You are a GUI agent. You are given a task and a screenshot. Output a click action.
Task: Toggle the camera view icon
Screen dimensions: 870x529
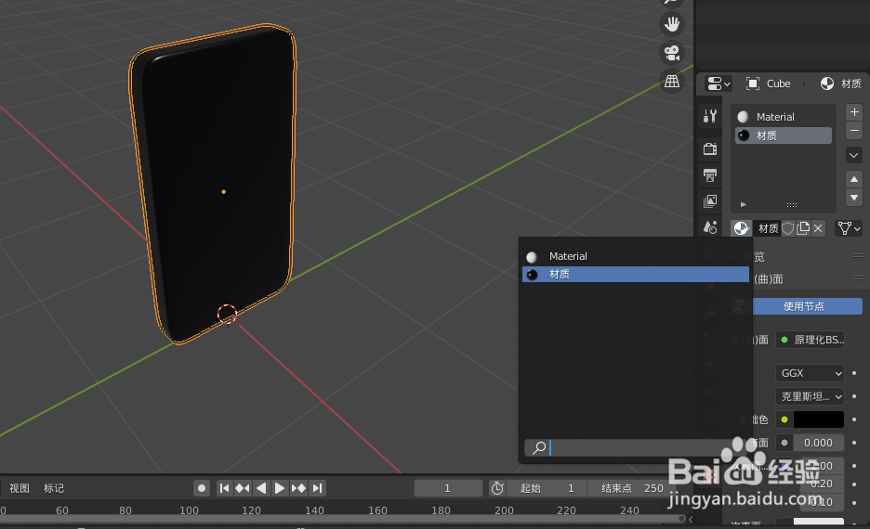[x=672, y=53]
